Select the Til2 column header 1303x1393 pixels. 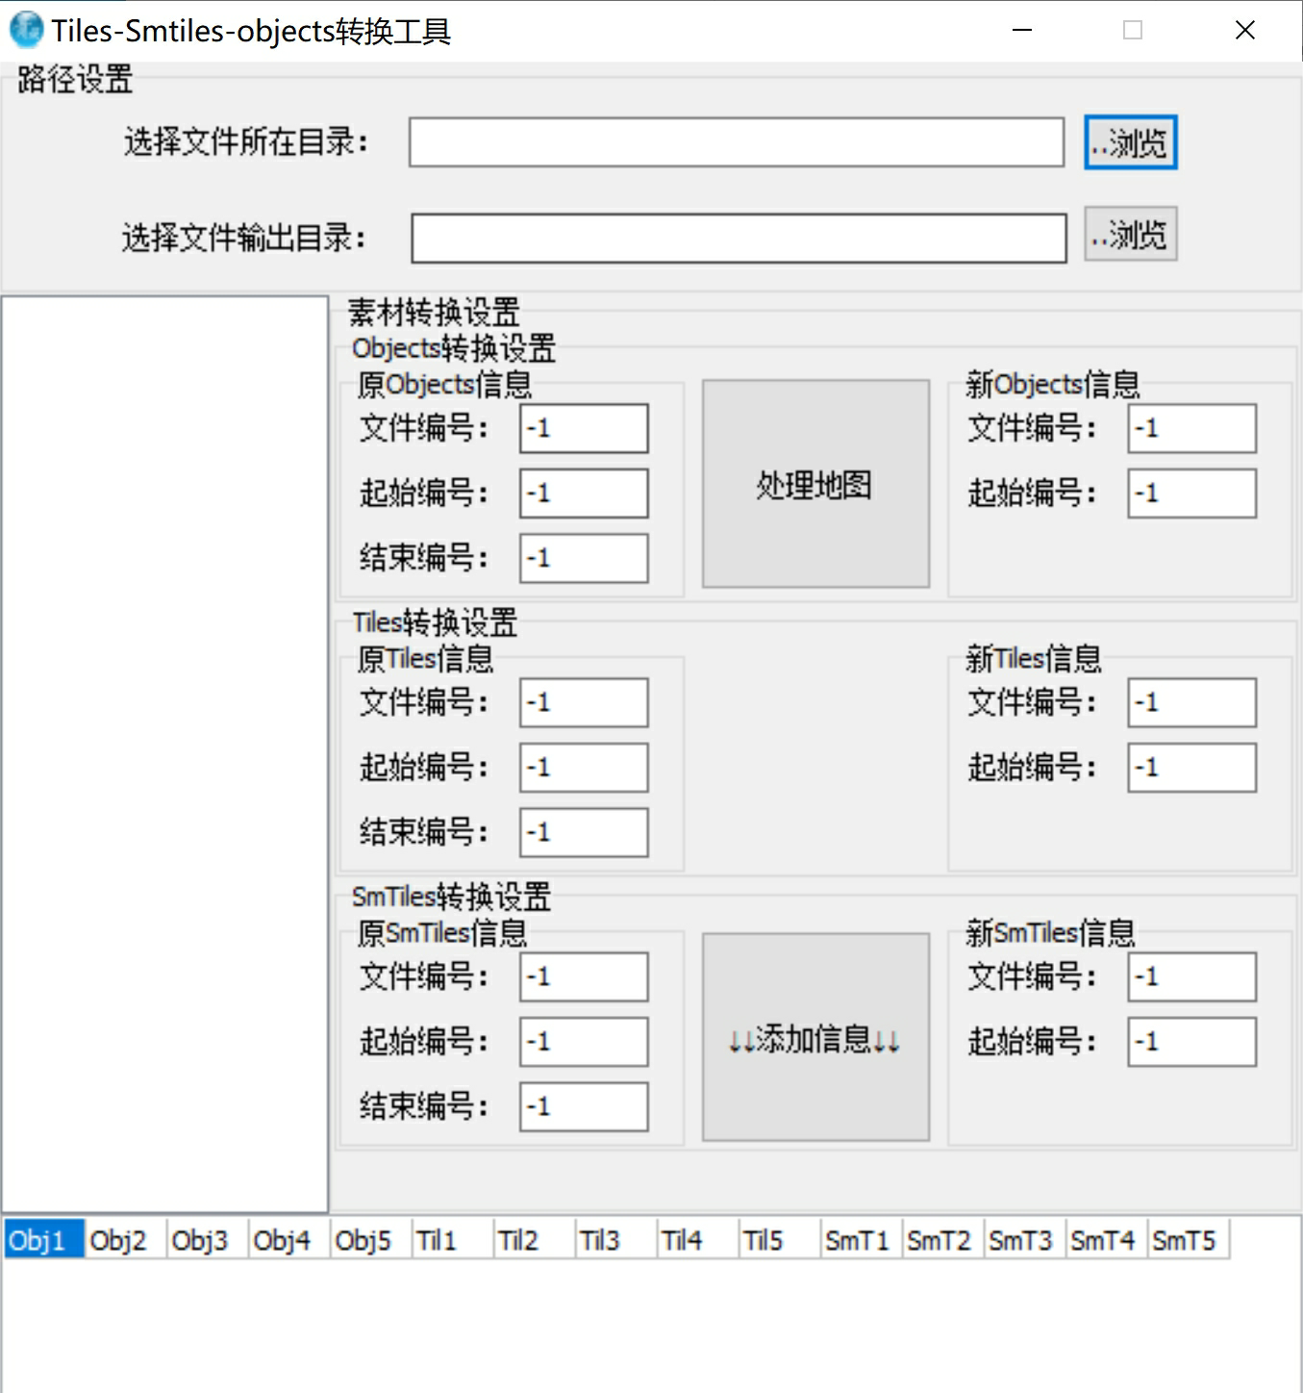535,1239
